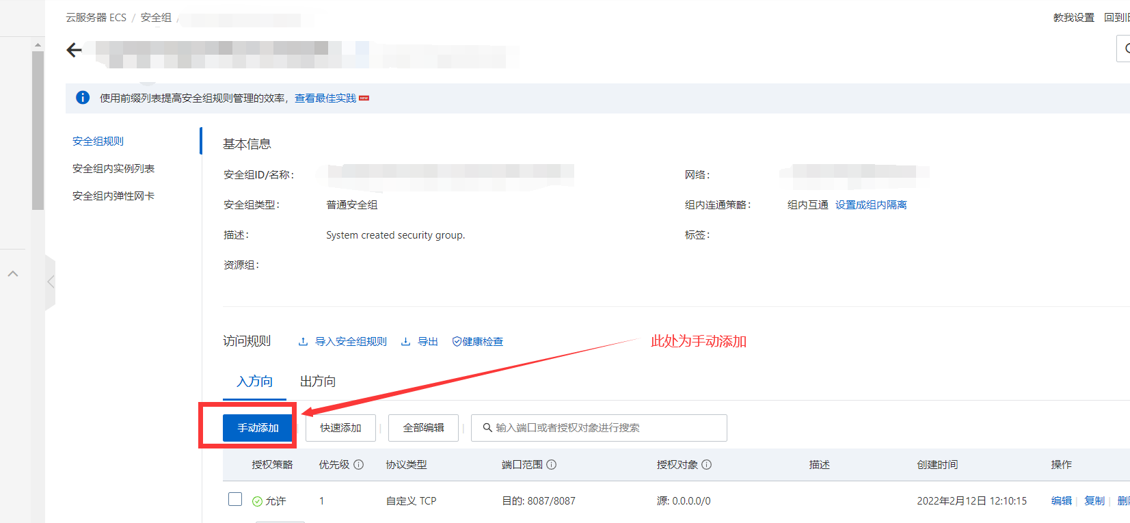
Task: Switch to the 出方向 outbound tab
Action: (318, 381)
